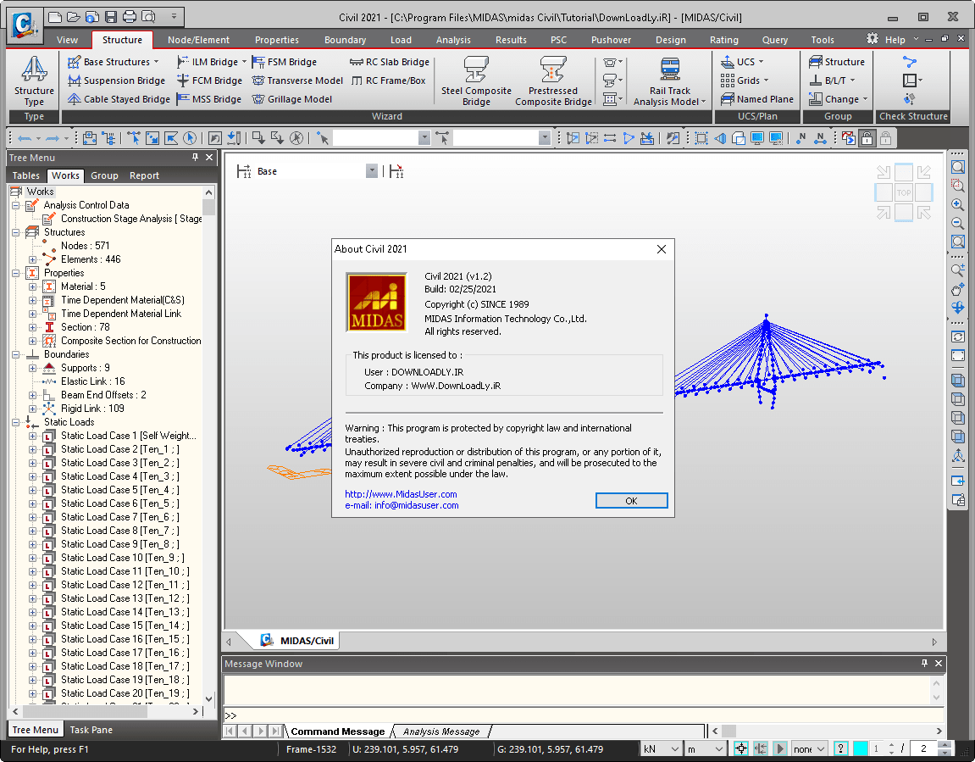Launch the Suspension Bridge wizard
975x762 pixels.
[117, 81]
